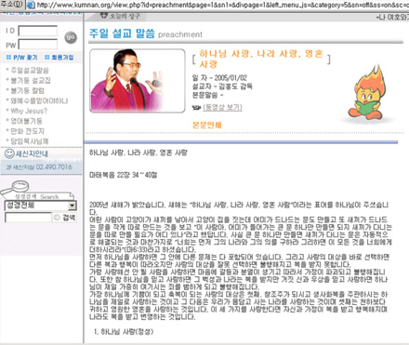
Task: Click the flame mascot character image
Action: pos(366,92)
